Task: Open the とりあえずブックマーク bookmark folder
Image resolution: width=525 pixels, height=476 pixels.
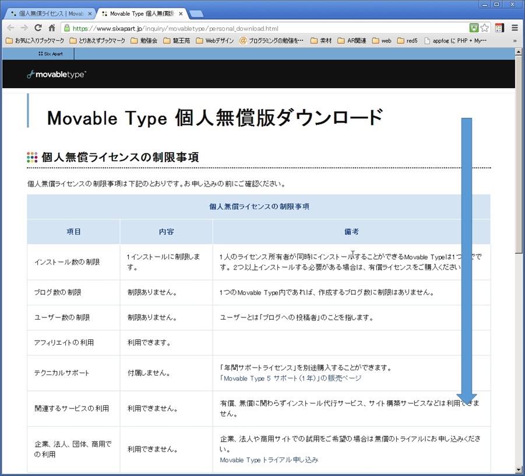Action: pyautogui.click(x=97, y=41)
